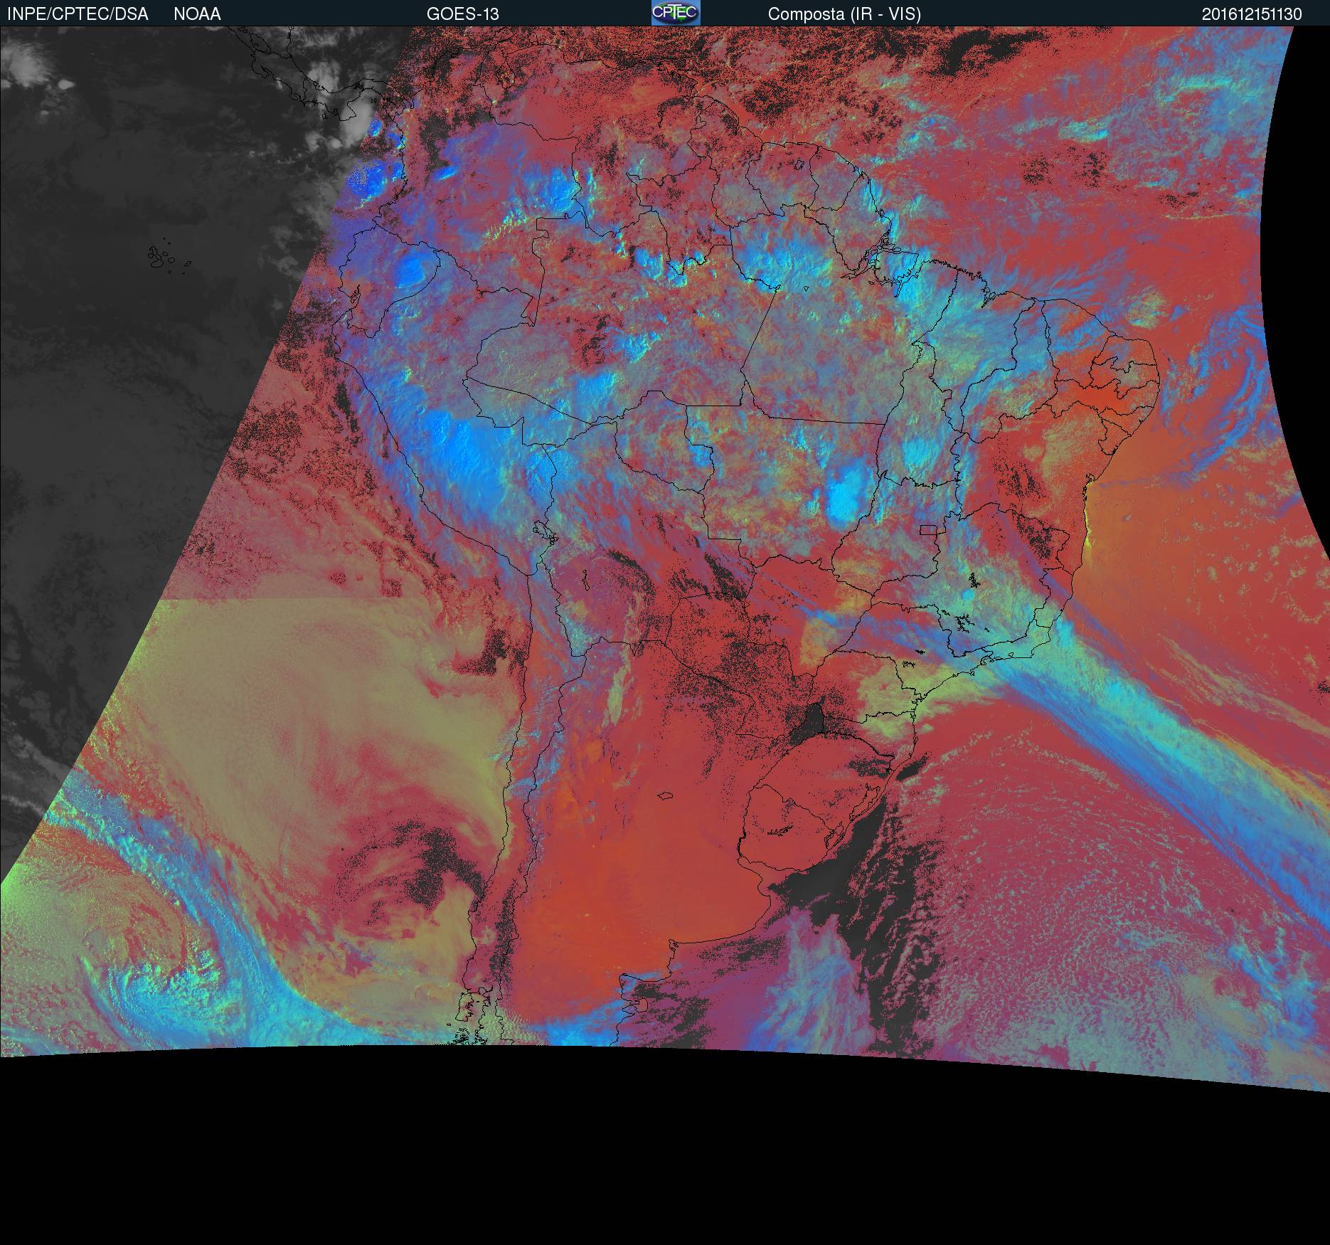Image resolution: width=1330 pixels, height=1245 pixels.
Task: Click the Composta (IR - VIS) title
Action: (x=844, y=14)
